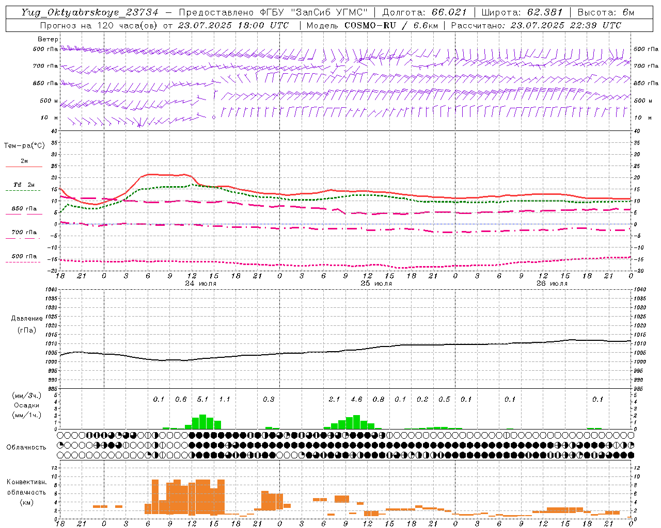Click the 'Высота: 6м' header field
This screenshot has height=528, width=661.
(606, 12)
